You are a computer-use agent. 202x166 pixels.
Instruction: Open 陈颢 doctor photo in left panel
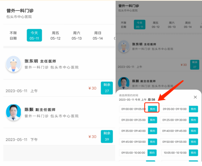[x=13, y=112]
